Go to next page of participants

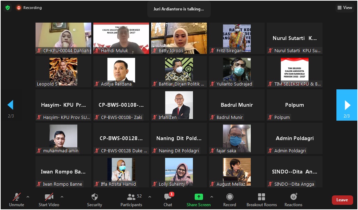click(347, 105)
